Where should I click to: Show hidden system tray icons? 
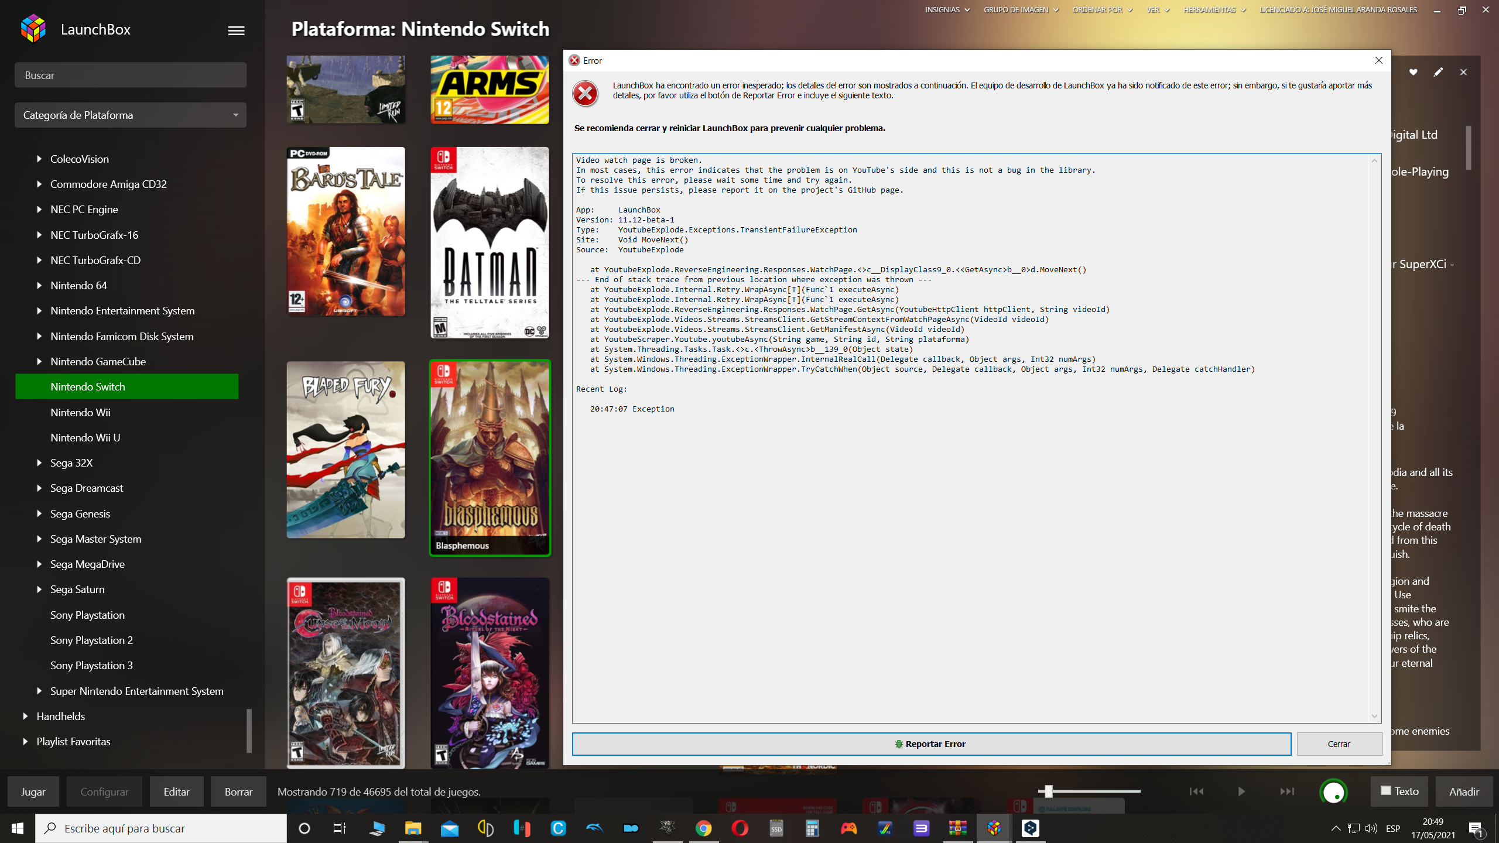click(1336, 828)
